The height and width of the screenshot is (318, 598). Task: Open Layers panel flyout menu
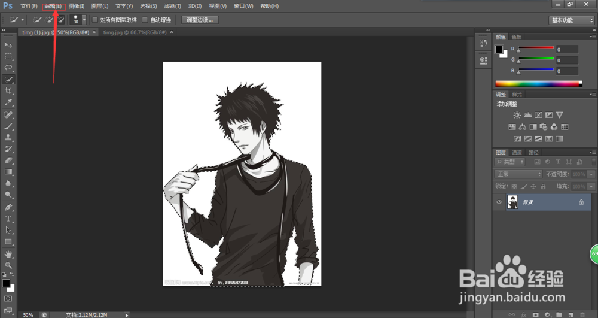592,152
